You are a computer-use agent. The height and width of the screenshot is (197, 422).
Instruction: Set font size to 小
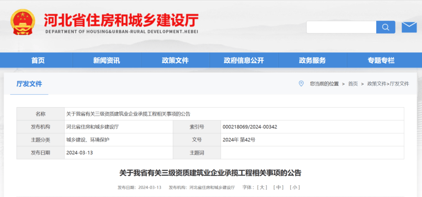pos(295,187)
